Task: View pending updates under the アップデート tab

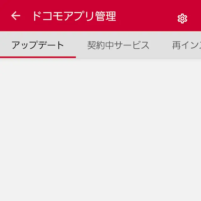Action: [38, 45]
